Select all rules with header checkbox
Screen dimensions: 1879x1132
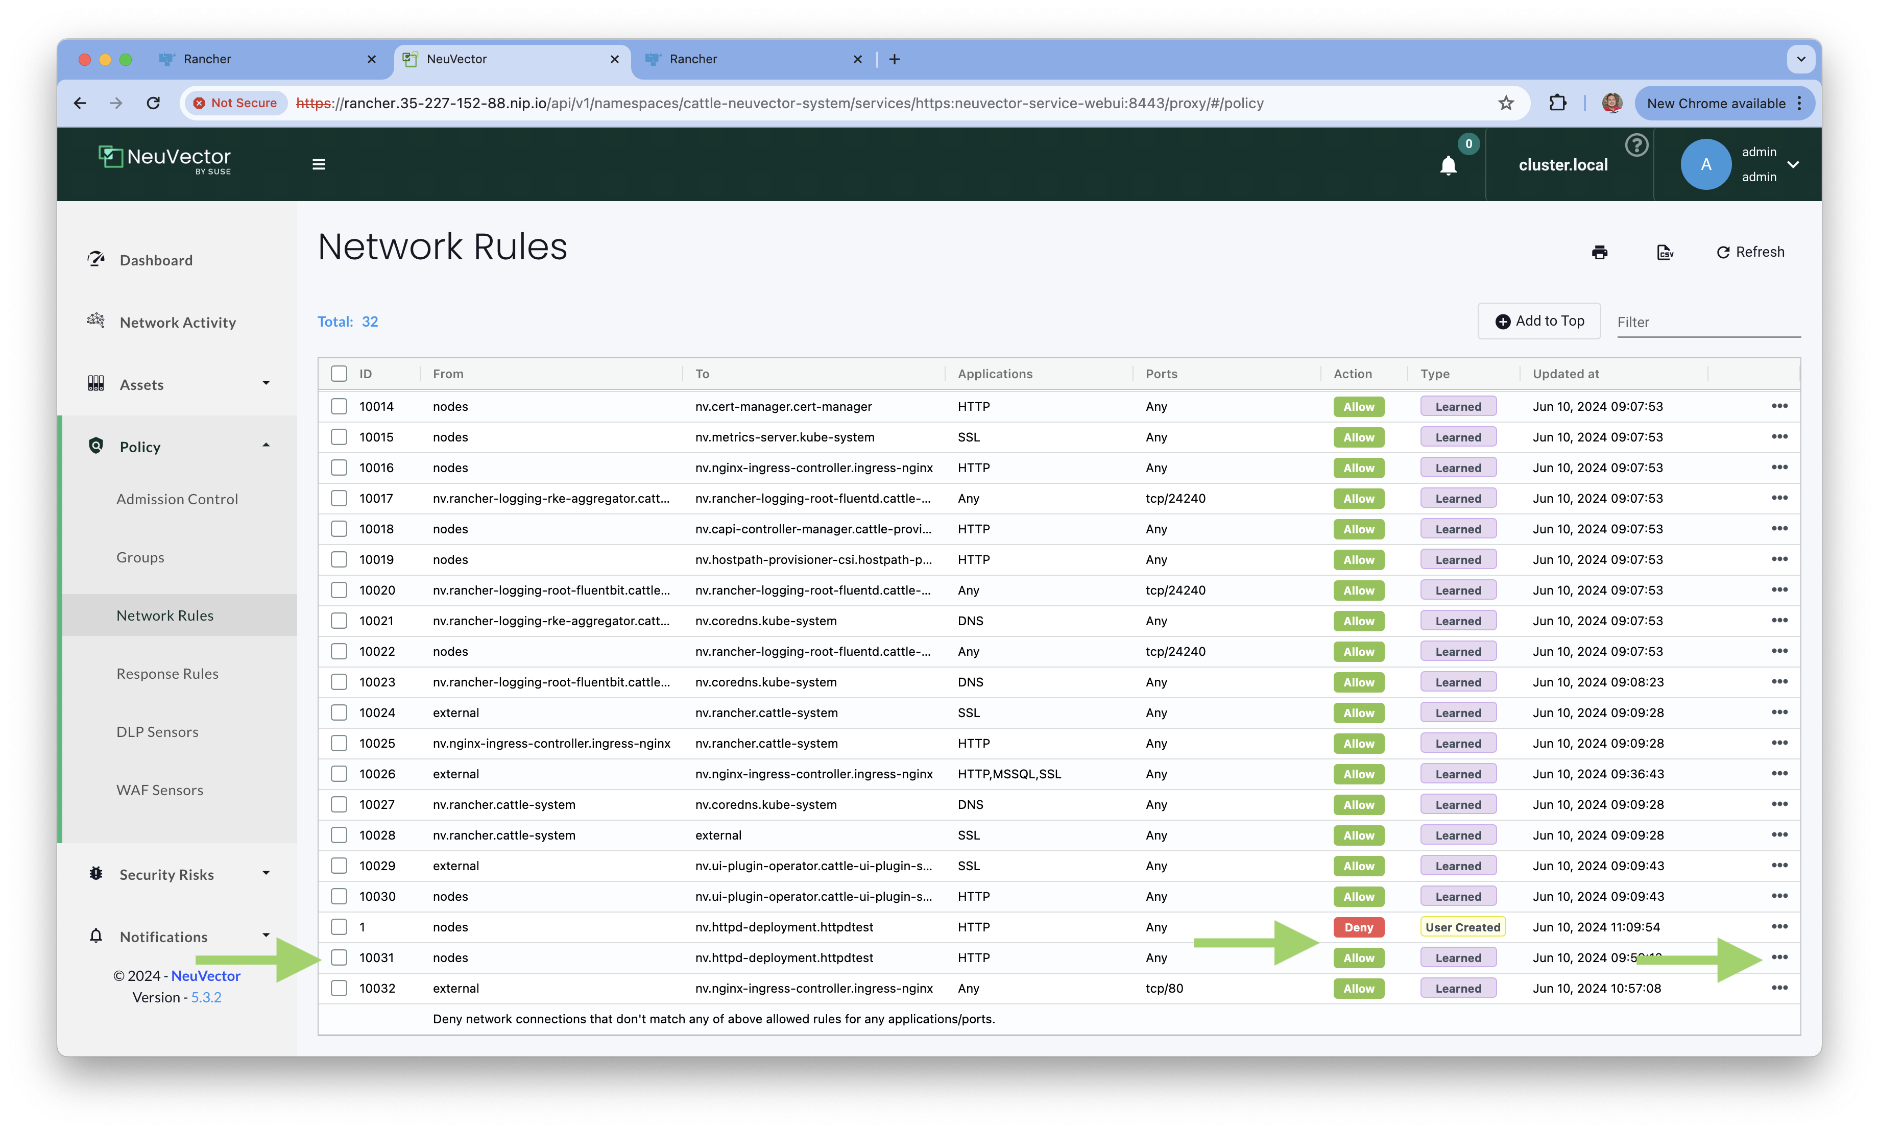(x=340, y=374)
